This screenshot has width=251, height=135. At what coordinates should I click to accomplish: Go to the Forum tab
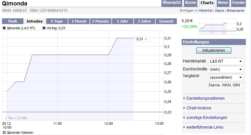[x=238, y=3]
